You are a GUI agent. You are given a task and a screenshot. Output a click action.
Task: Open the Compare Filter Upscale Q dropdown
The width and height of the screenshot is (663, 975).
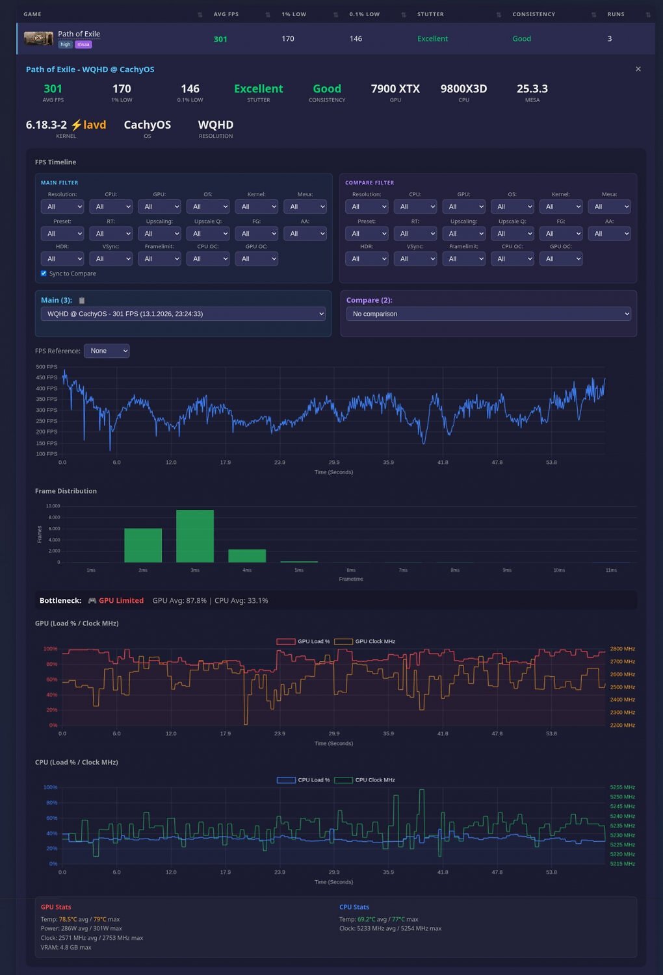click(512, 233)
